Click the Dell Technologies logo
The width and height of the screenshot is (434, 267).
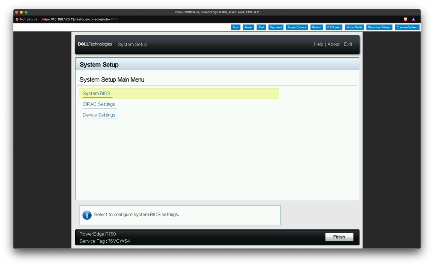[95, 44]
